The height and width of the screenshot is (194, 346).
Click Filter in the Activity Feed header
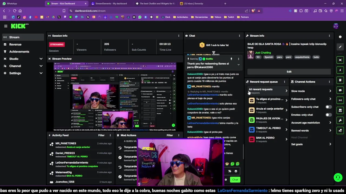click(x=101, y=135)
